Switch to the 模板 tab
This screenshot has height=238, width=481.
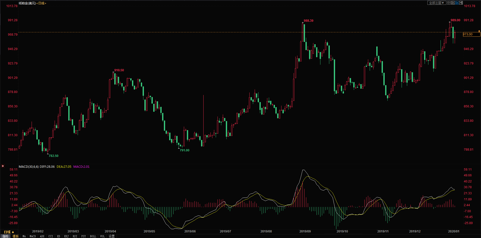(x=16, y=236)
